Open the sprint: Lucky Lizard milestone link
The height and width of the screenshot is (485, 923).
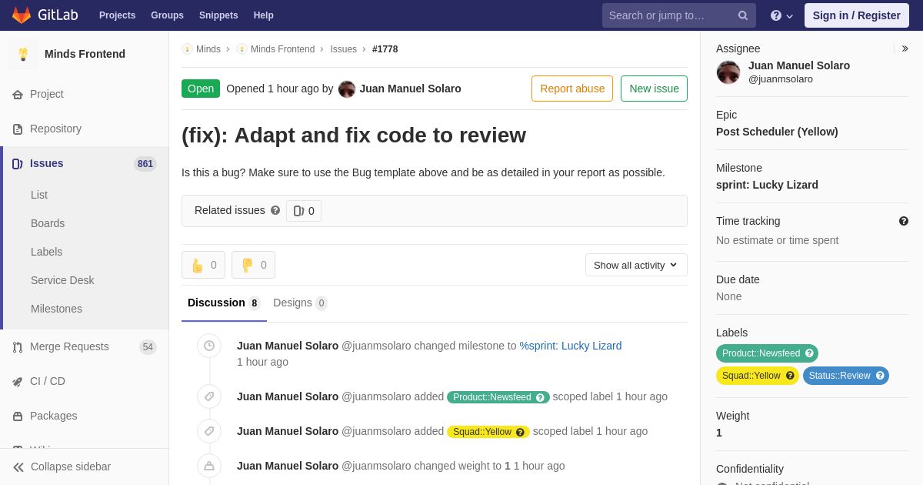tap(570, 346)
